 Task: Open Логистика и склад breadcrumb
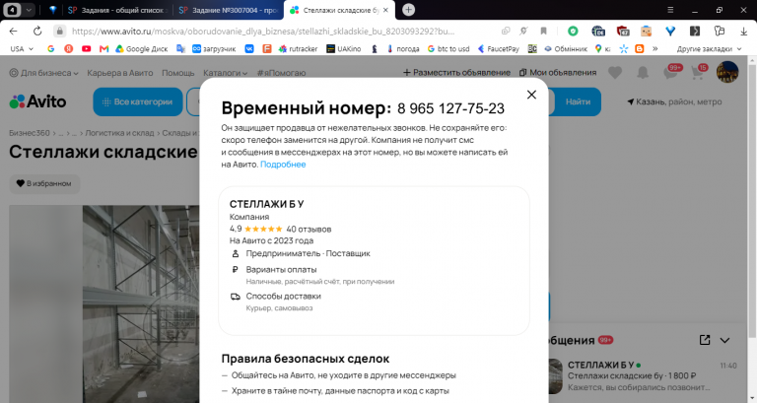coord(119,133)
